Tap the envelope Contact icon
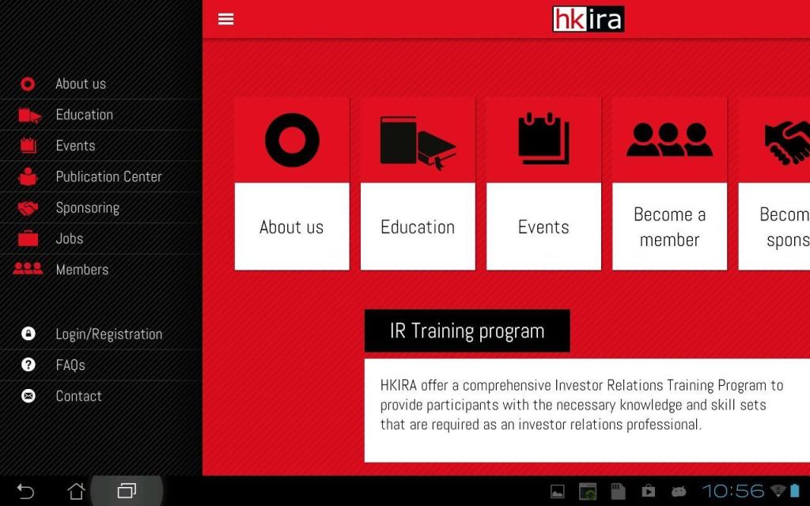 (x=28, y=395)
